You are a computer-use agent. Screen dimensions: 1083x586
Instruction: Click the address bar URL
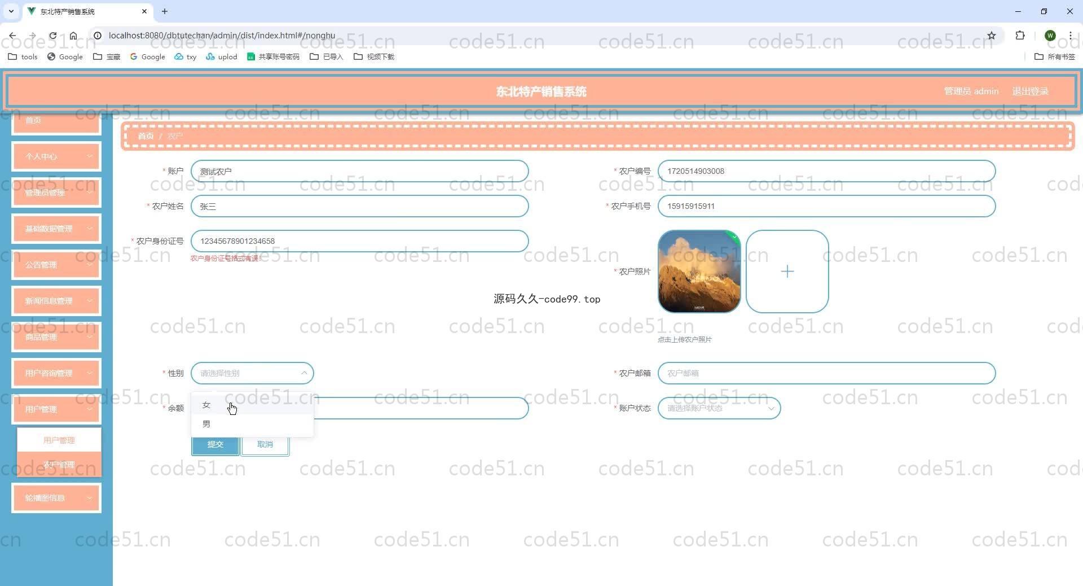pyautogui.click(x=222, y=36)
